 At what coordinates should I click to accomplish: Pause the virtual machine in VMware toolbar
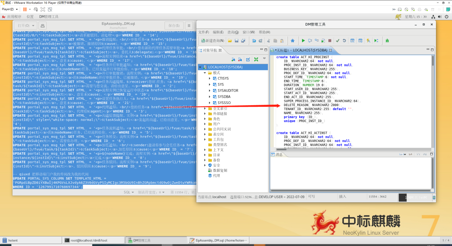click(25, 9)
